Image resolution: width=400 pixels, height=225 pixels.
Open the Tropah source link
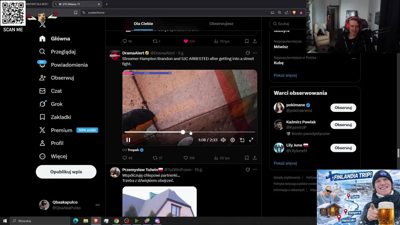[x=133, y=150]
